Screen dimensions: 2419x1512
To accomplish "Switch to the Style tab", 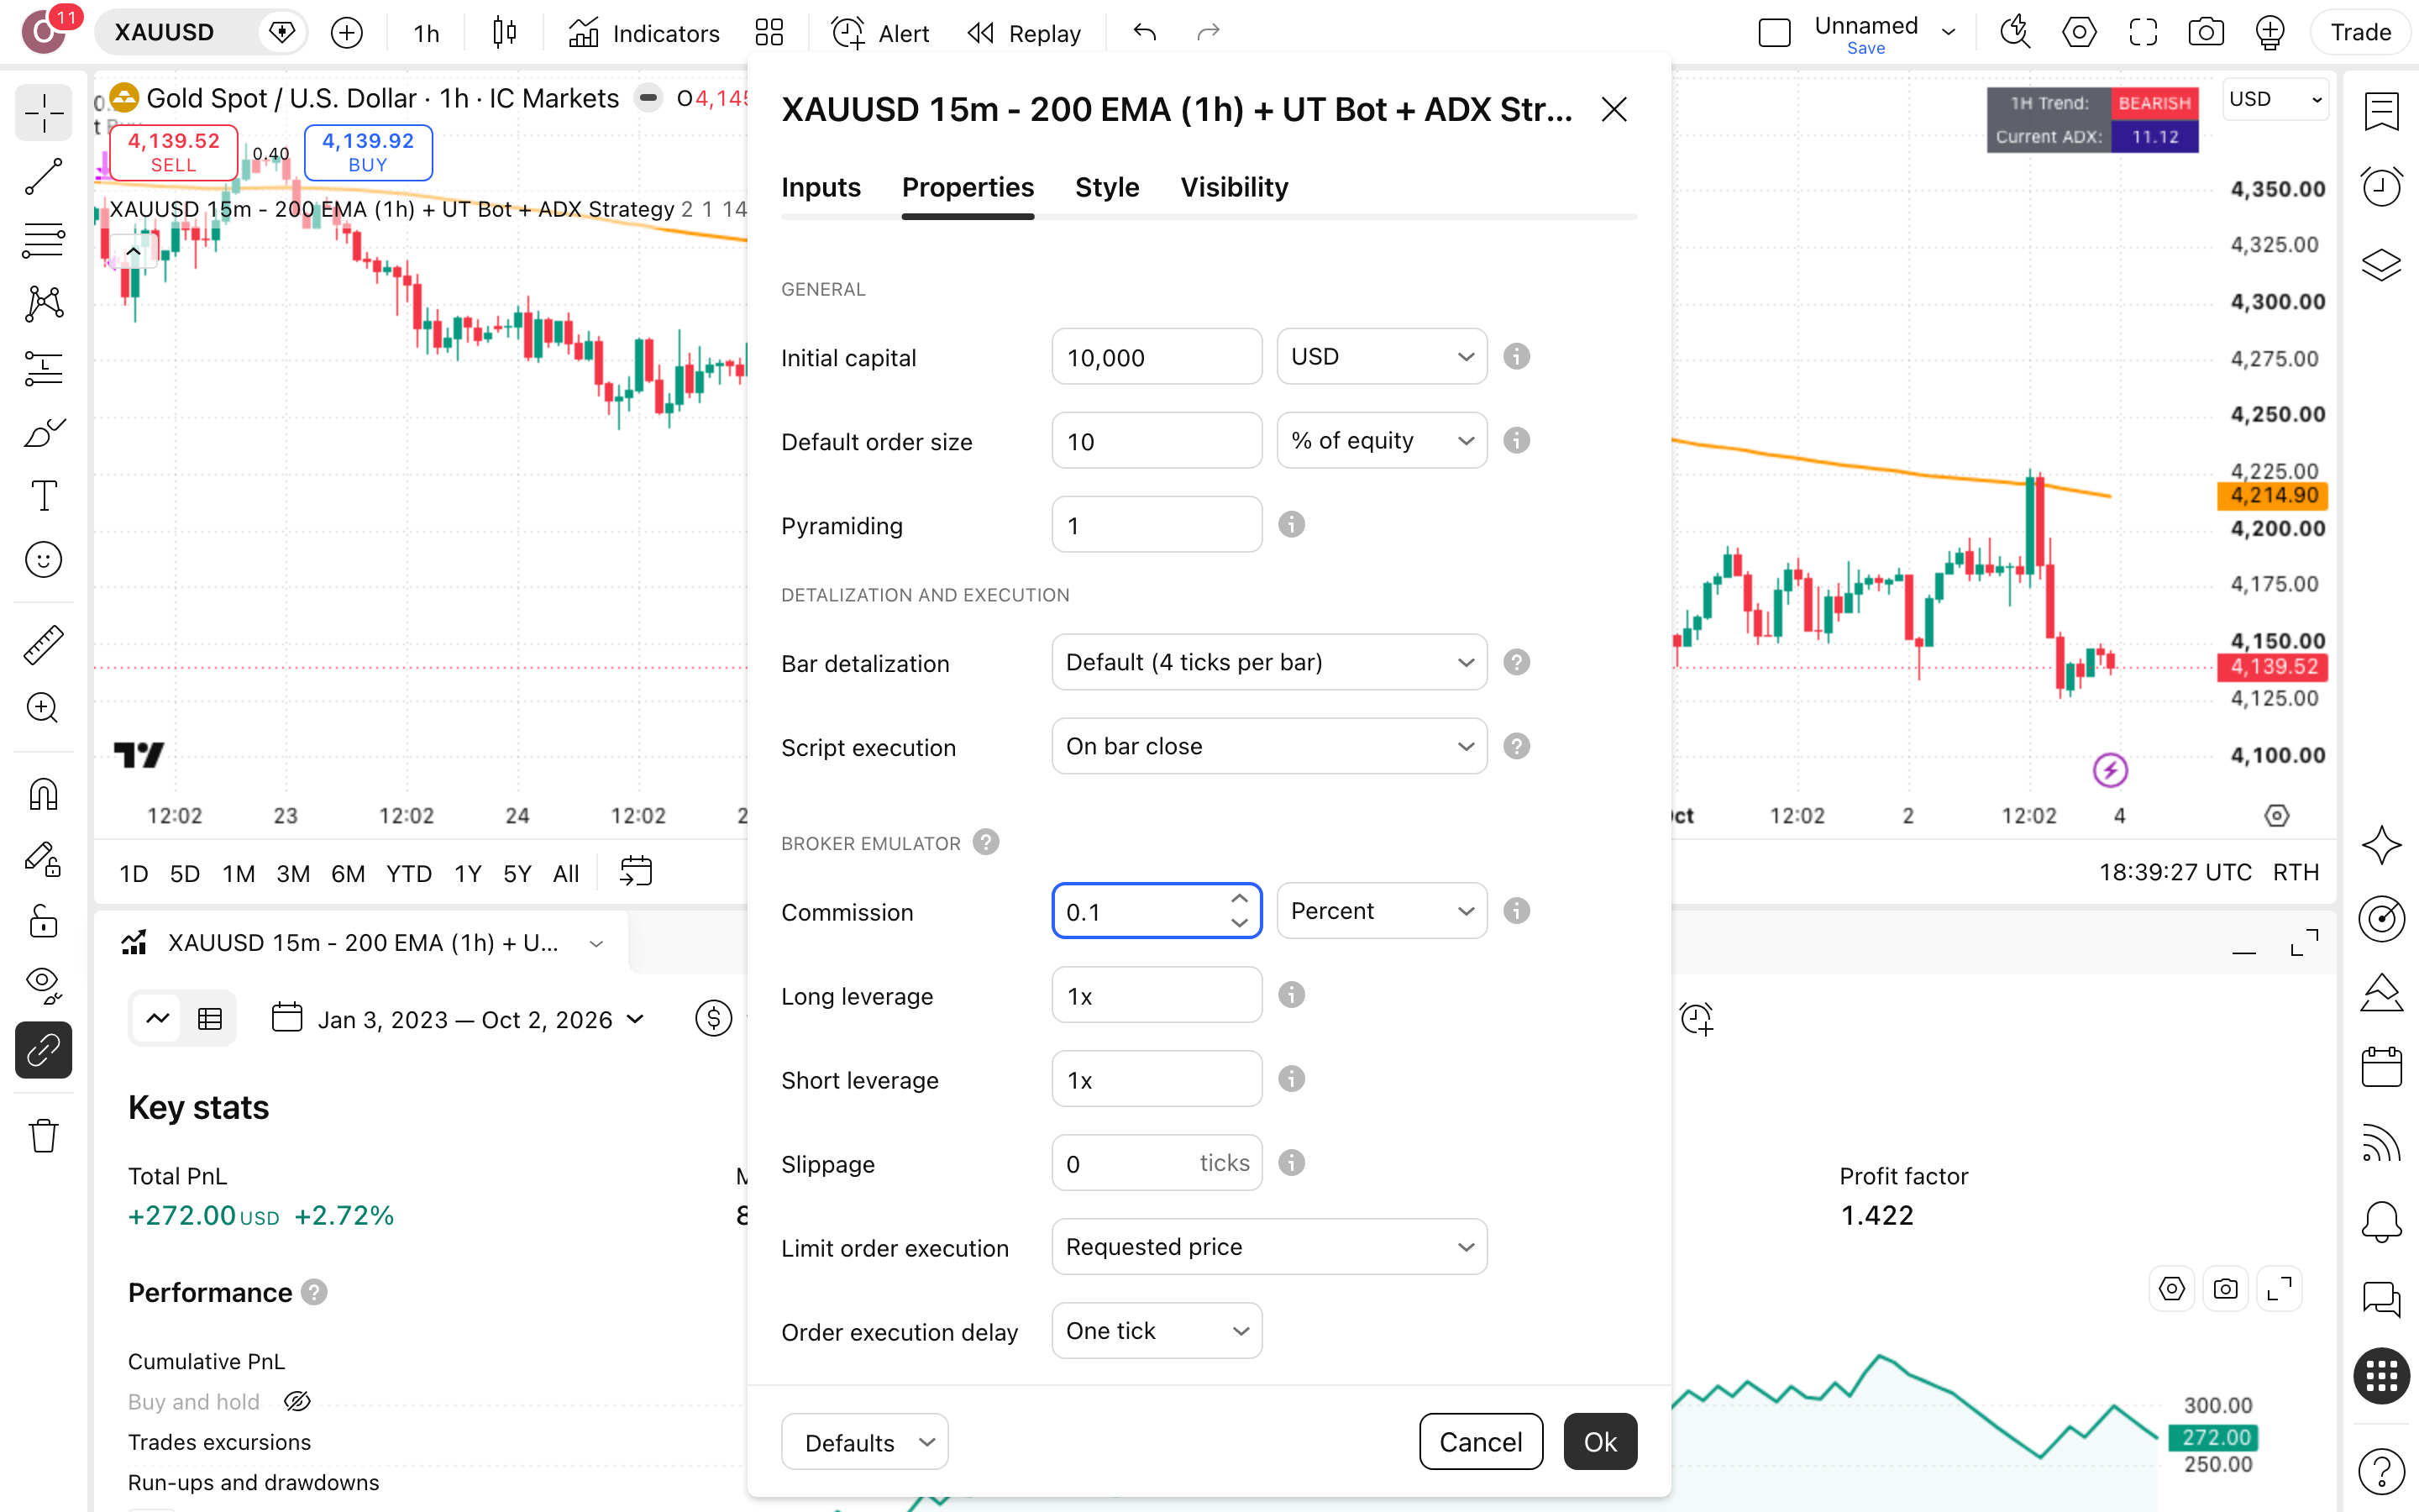I will pos(1106,188).
